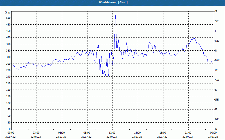The height and width of the screenshot is (140, 225).
Task: Click the 21:00 time axis label
Action: tap(188, 133)
